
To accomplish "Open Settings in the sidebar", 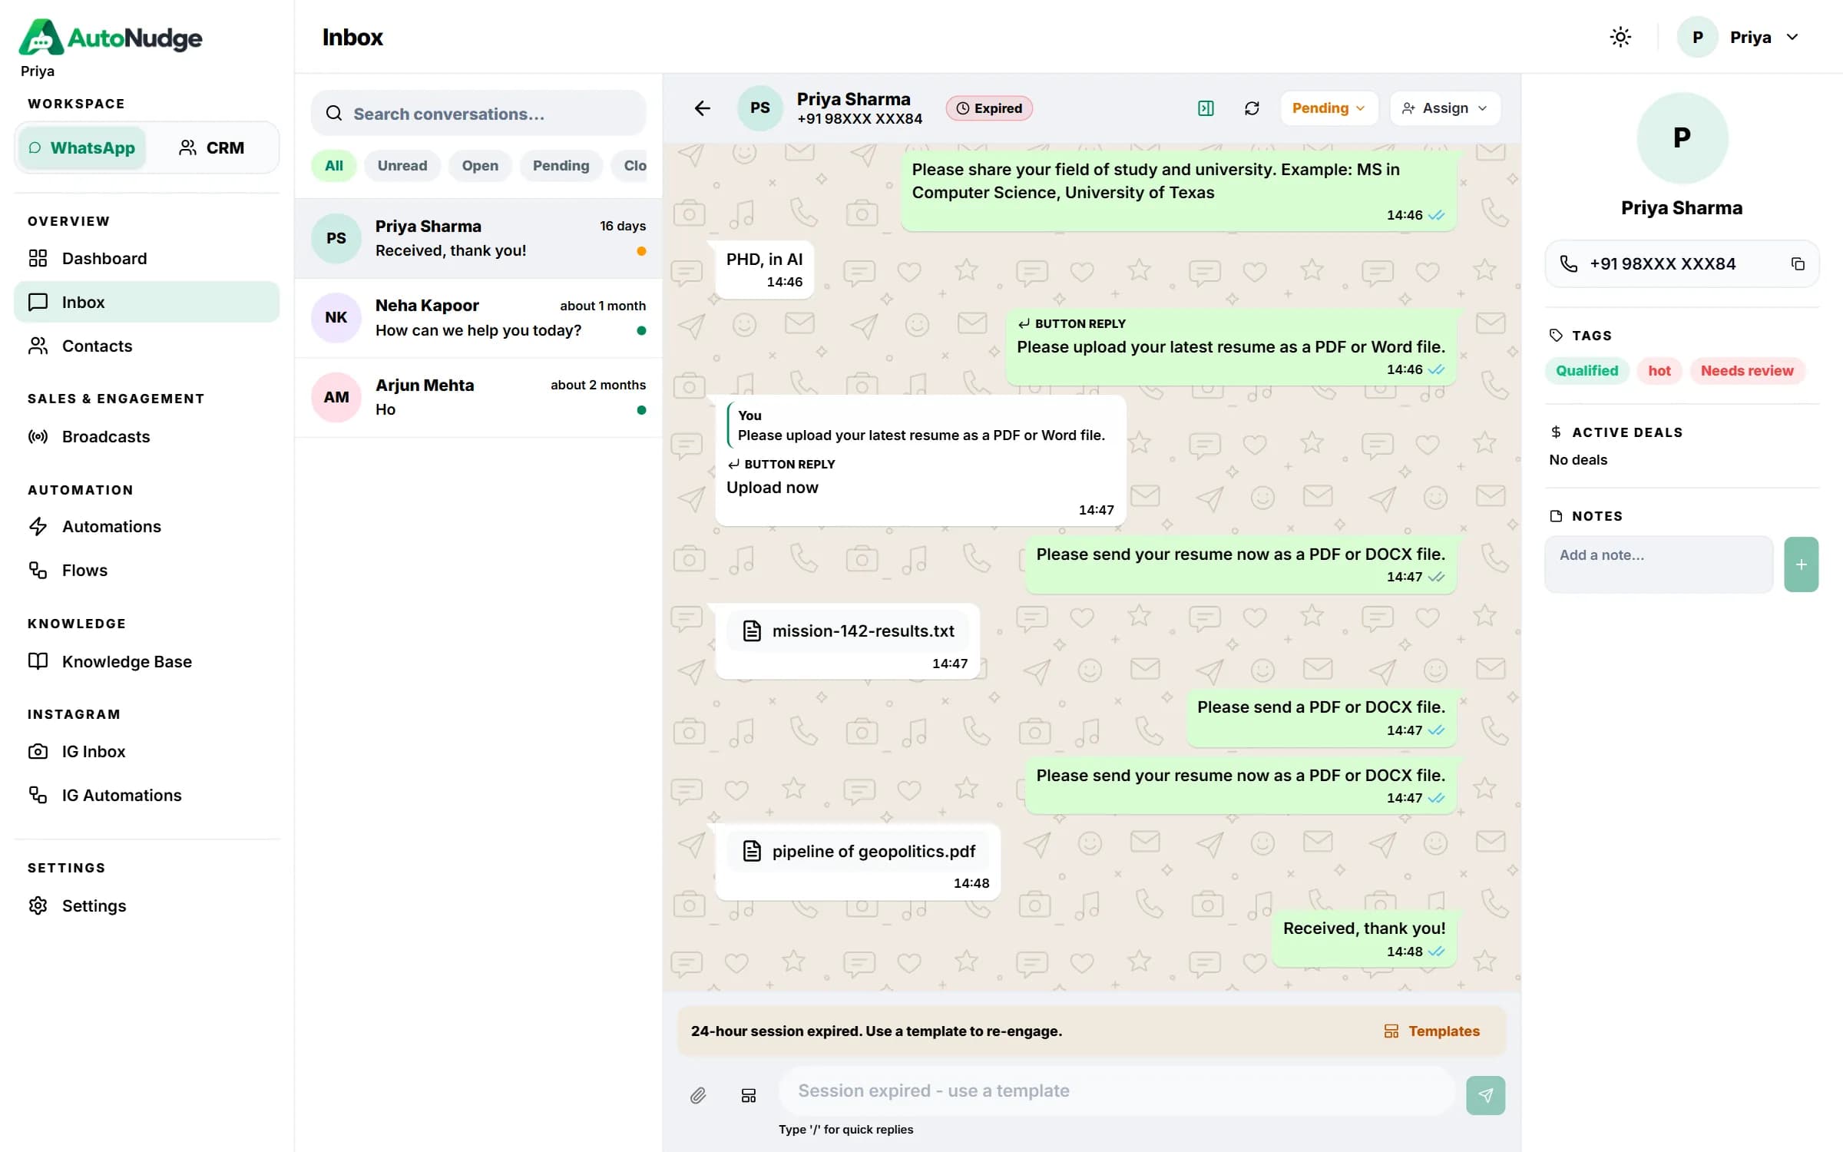I will point(147,906).
